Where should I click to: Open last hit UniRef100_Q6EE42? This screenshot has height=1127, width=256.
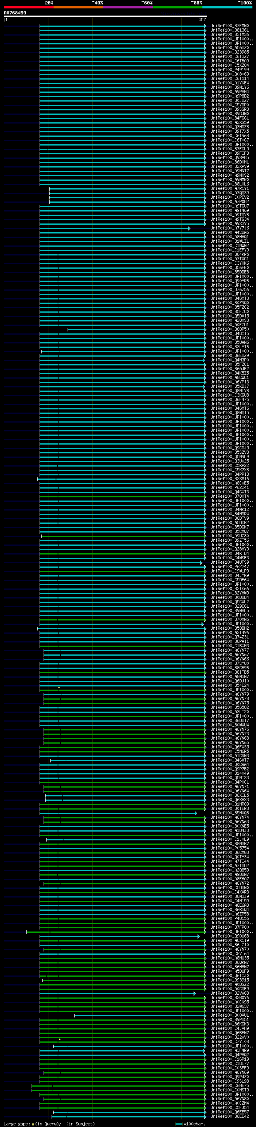coord(230,1116)
